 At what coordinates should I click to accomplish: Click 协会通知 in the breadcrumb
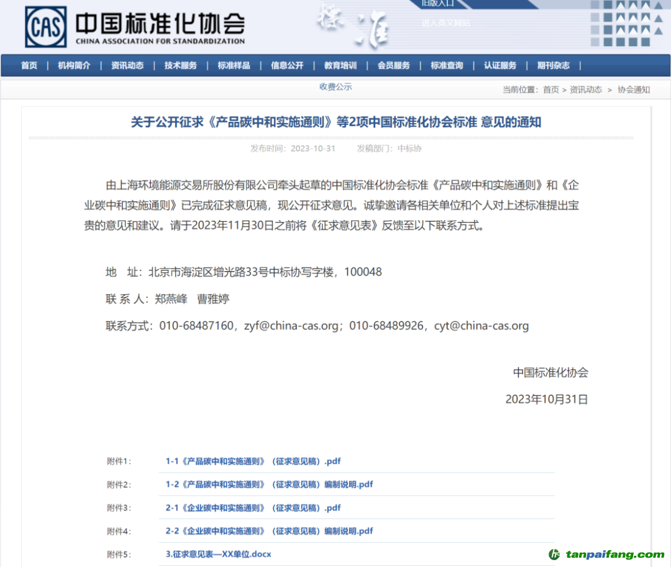coord(633,90)
